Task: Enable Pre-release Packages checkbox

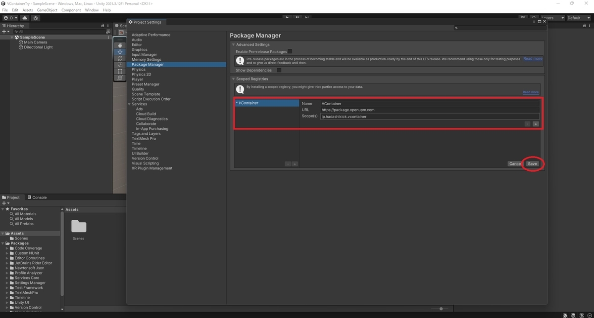Action: [290, 51]
